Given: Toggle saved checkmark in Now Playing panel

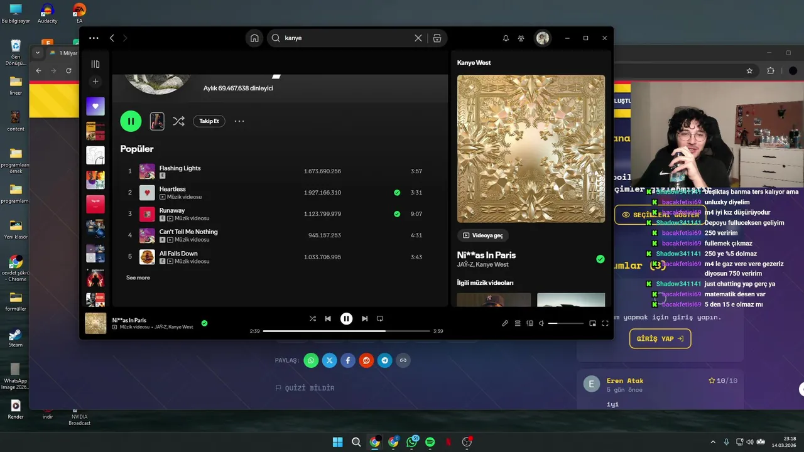Looking at the screenshot, I should 600,259.
